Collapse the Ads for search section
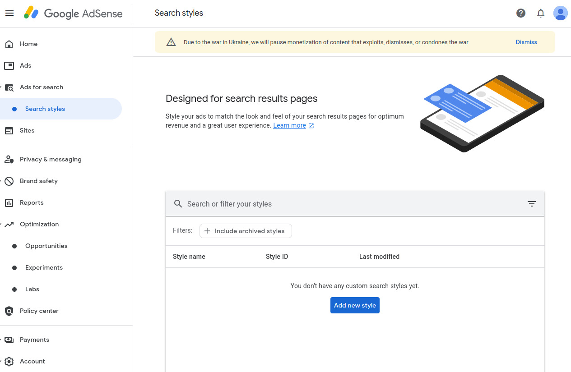Screen dimensions: 571x372 [x=2, y=87]
